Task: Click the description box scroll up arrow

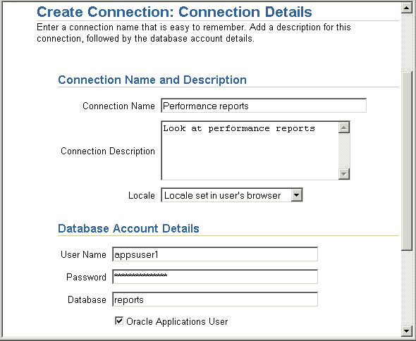Action: pos(344,128)
